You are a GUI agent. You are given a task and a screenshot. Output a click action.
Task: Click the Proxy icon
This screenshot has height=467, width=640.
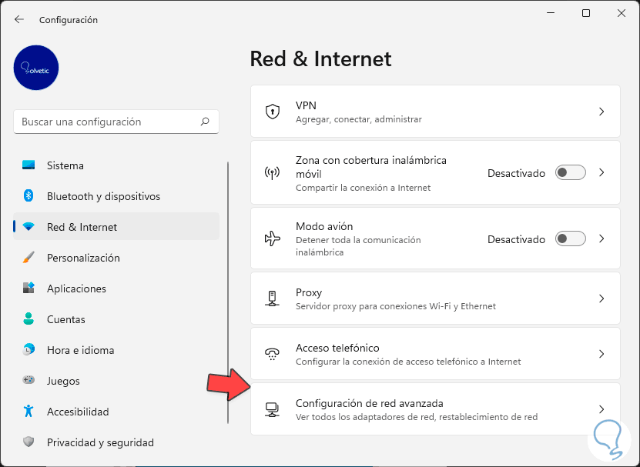pyautogui.click(x=272, y=299)
